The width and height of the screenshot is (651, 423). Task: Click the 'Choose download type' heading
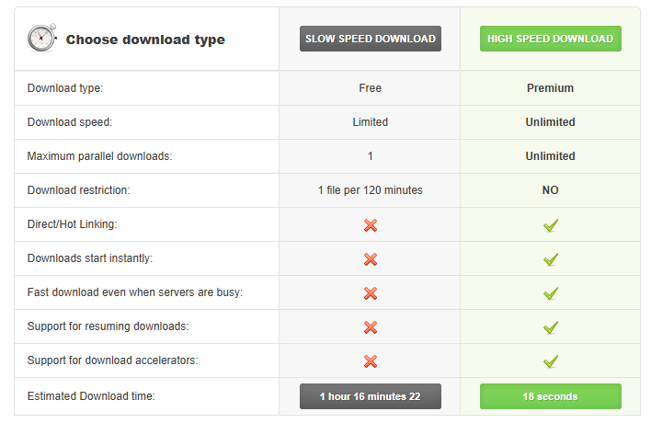(x=145, y=40)
